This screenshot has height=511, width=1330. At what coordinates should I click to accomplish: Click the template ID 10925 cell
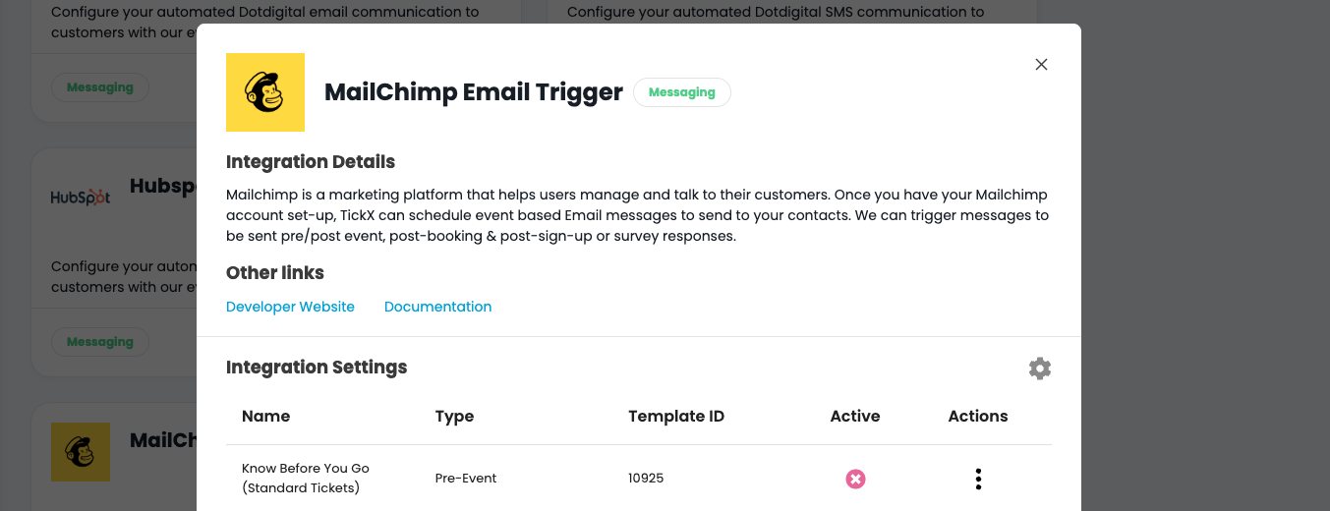pyautogui.click(x=646, y=479)
